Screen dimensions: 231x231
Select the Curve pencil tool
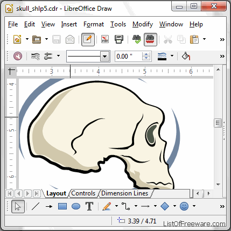click(x=107, y=206)
